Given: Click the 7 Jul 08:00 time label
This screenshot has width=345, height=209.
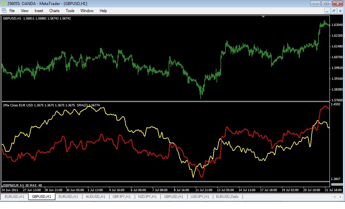Looking at the screenshot, I should (160, 190).
